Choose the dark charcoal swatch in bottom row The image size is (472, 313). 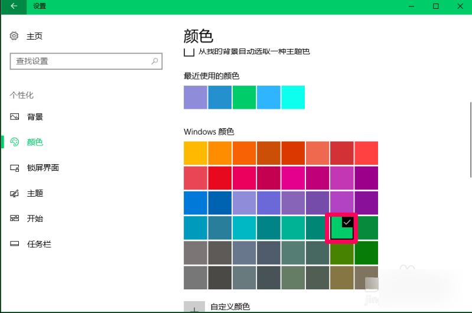pyautogui.click(x=220, y=278)
